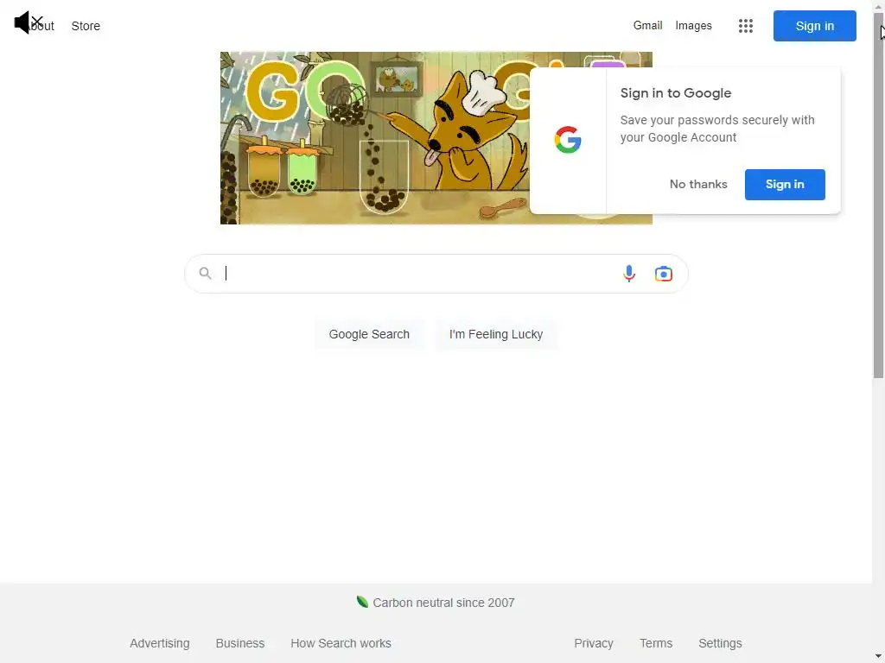885x663 pixels.
Task: Click the Google Search button
Action: (x=369, y=334)
